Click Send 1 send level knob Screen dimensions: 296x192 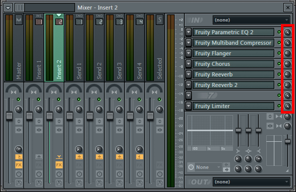[x=79, y=149]
